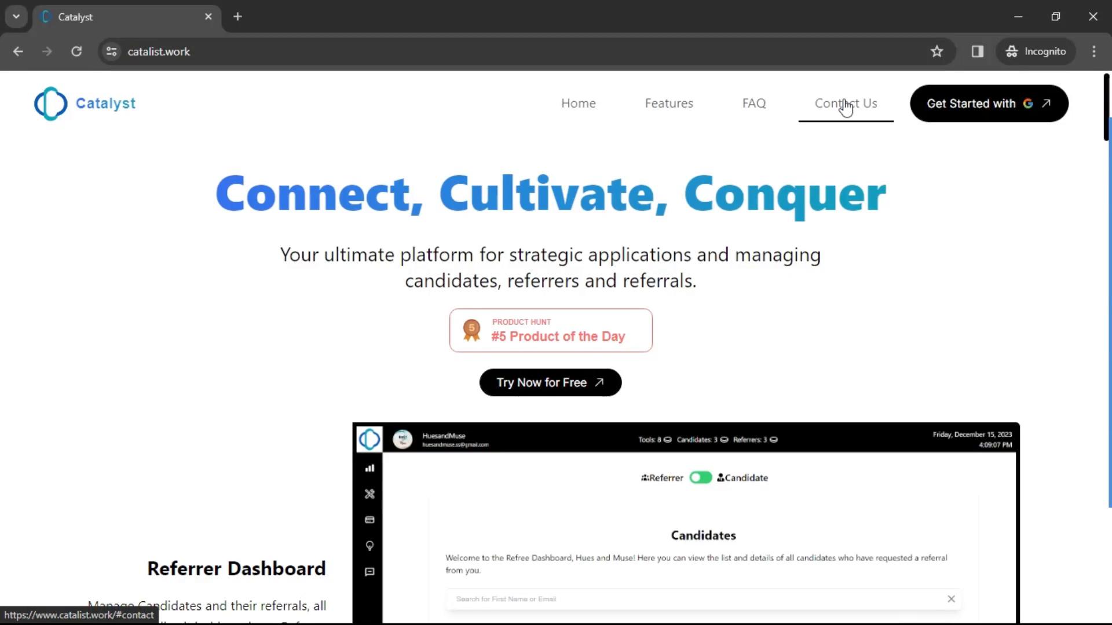Select the Contact Us navigation item
Viewport: 1112px width, 625px height.
click(x=846, y=103)
